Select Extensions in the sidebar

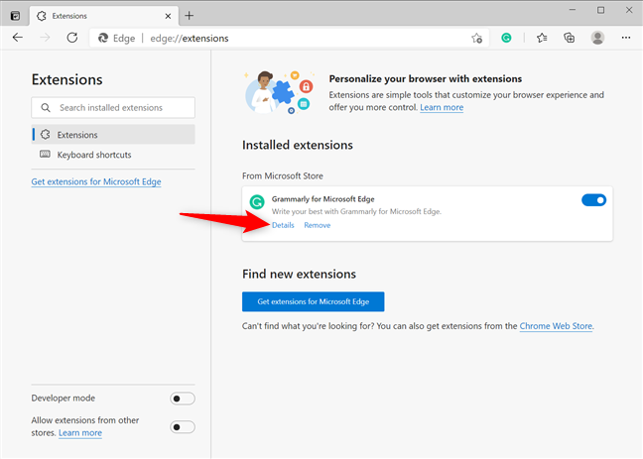[x=113, y=135]
